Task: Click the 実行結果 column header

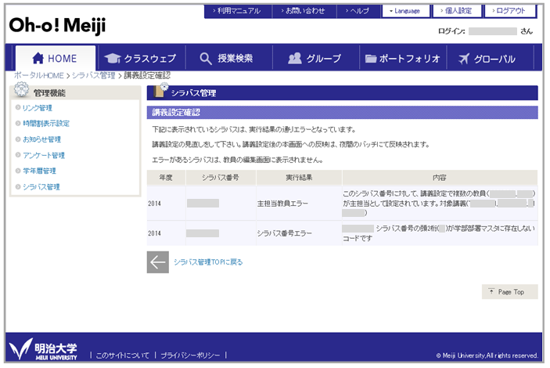Action: pyautogui.click(x=299, y=178)
